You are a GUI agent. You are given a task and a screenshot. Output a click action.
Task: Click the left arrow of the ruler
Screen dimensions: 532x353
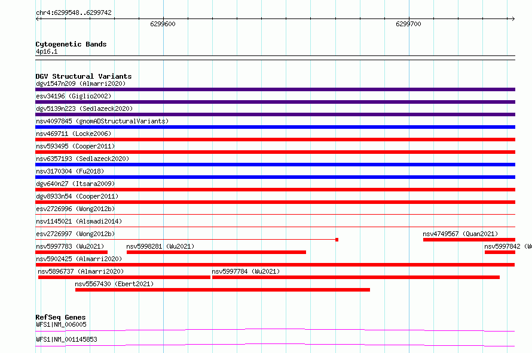[37, 19]
